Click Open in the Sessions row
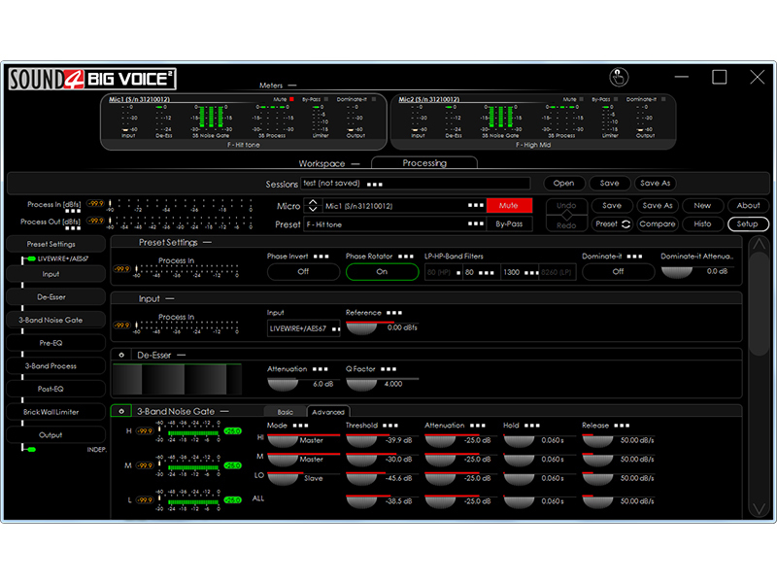 click(x=564, y=183)
